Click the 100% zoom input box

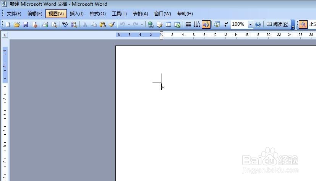point(239,24)
